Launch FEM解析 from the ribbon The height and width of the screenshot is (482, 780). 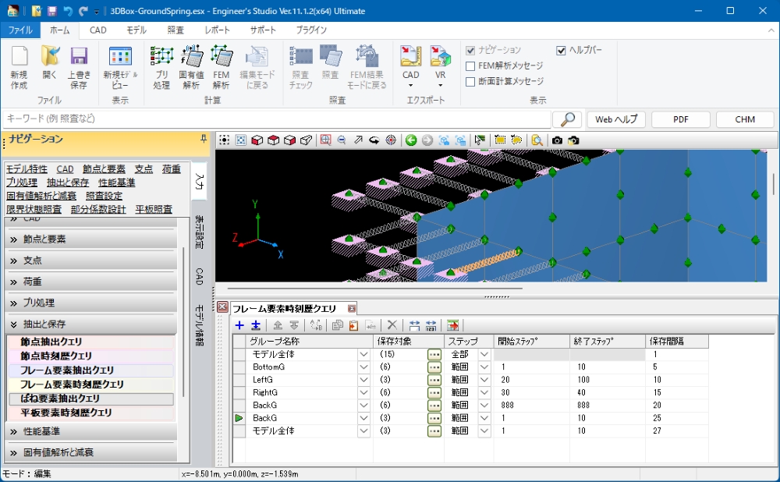pos(222,68)
